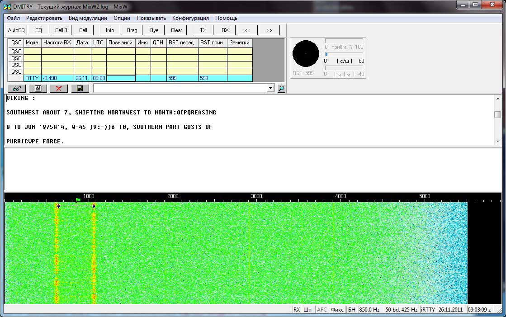The width and height of the screenshot is (506, 317).
Task: Switch to transmit with the TX button
Action: [203, 30]
